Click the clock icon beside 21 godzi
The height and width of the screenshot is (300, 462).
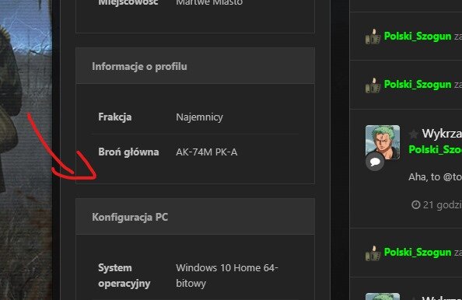(415, 204)
